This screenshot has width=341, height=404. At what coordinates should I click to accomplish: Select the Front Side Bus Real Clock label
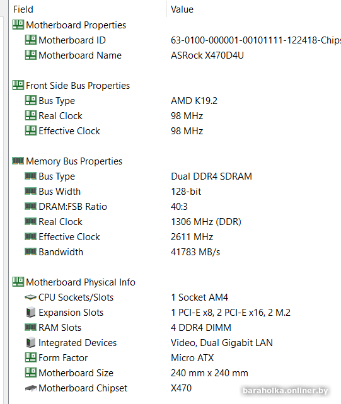tap(61, 116)
